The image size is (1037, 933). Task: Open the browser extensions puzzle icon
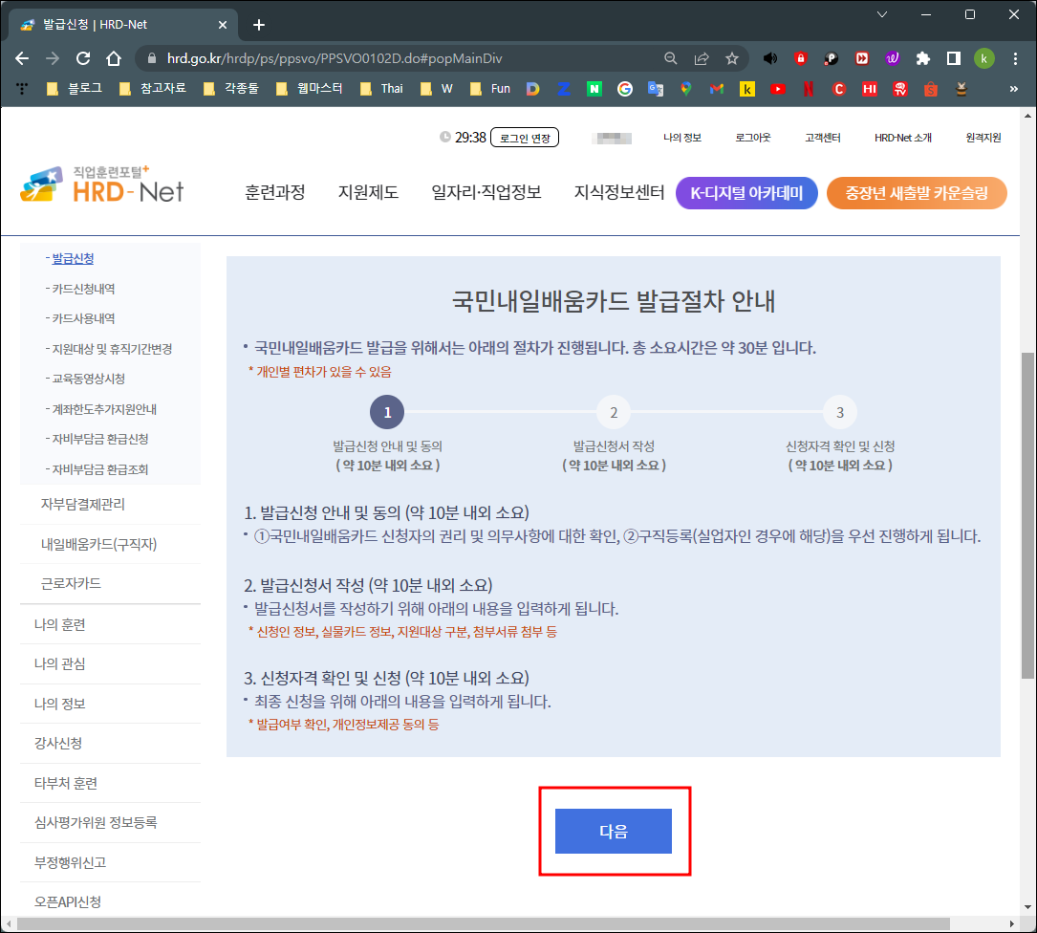tap(923, 58)
